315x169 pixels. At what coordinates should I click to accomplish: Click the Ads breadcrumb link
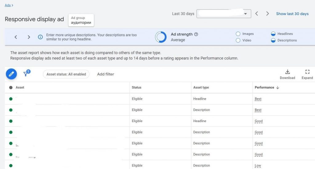tap(8, 5)
